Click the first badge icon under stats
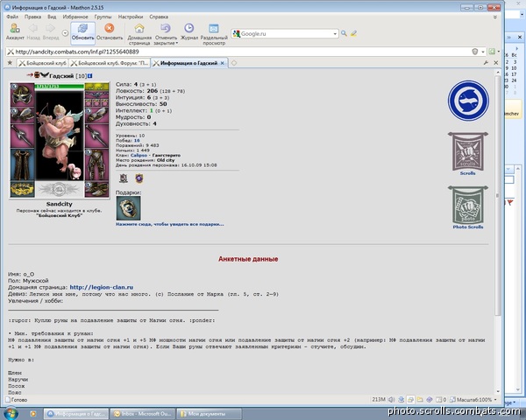 tap(124, 178)
